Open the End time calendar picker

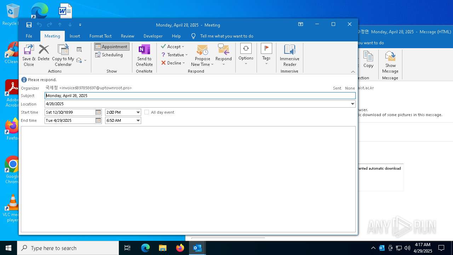tap(98, 120)
